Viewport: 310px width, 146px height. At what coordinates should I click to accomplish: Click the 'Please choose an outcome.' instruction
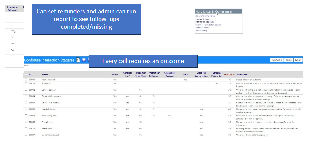249,80
